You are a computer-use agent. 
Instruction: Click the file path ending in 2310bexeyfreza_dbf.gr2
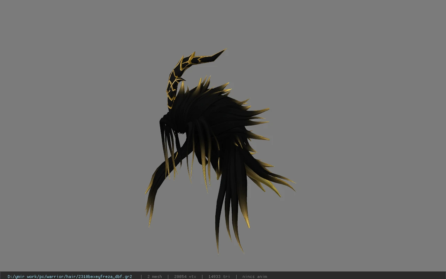click(70, 277)
